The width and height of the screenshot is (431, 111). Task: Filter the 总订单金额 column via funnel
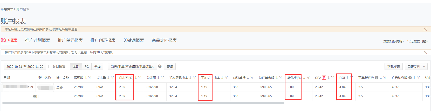tap(281, 78)
